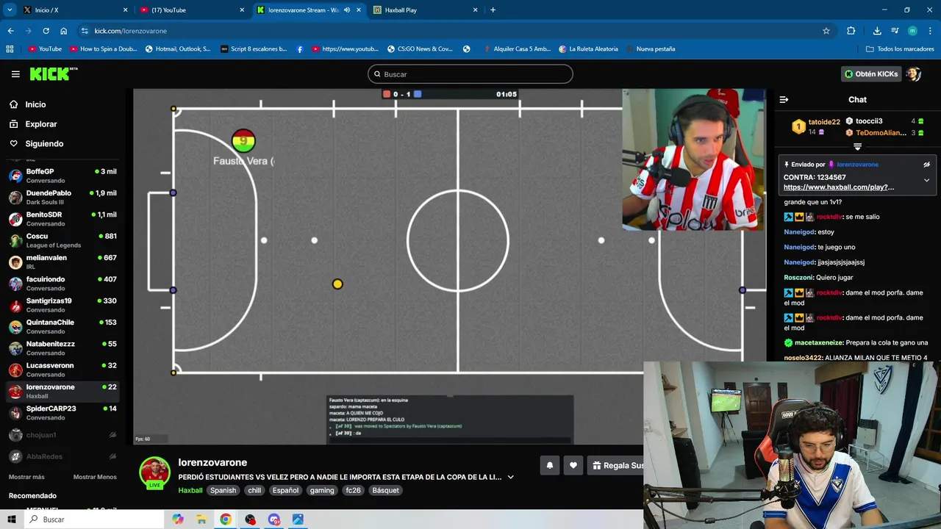Select the gaming tag
This screenshot has height=529, width=941.
322,490
